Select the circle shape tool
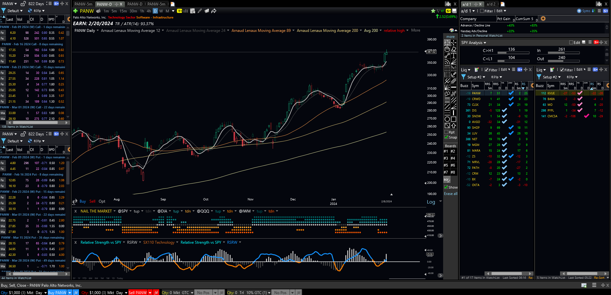Image resolution: width=611 pixels, height=295 pixels. [x=447, y=119]
